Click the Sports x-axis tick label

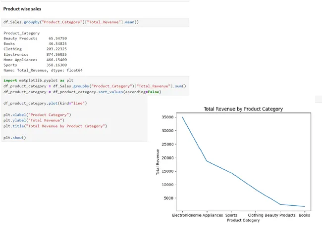(x=231, y=215)
